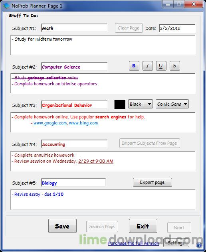Screen dimensions: 206x252
Task: Click the NoProb Planner app icon in title bar
Action: click(x=6, y=6)
